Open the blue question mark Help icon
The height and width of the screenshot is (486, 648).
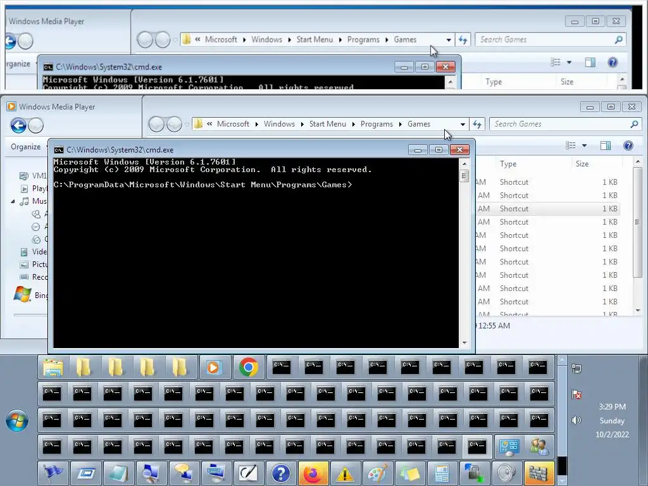point(280,473)
